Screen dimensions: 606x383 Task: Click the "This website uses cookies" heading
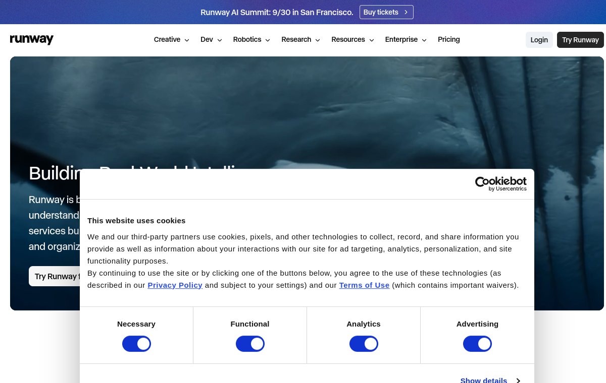point(136,221)
